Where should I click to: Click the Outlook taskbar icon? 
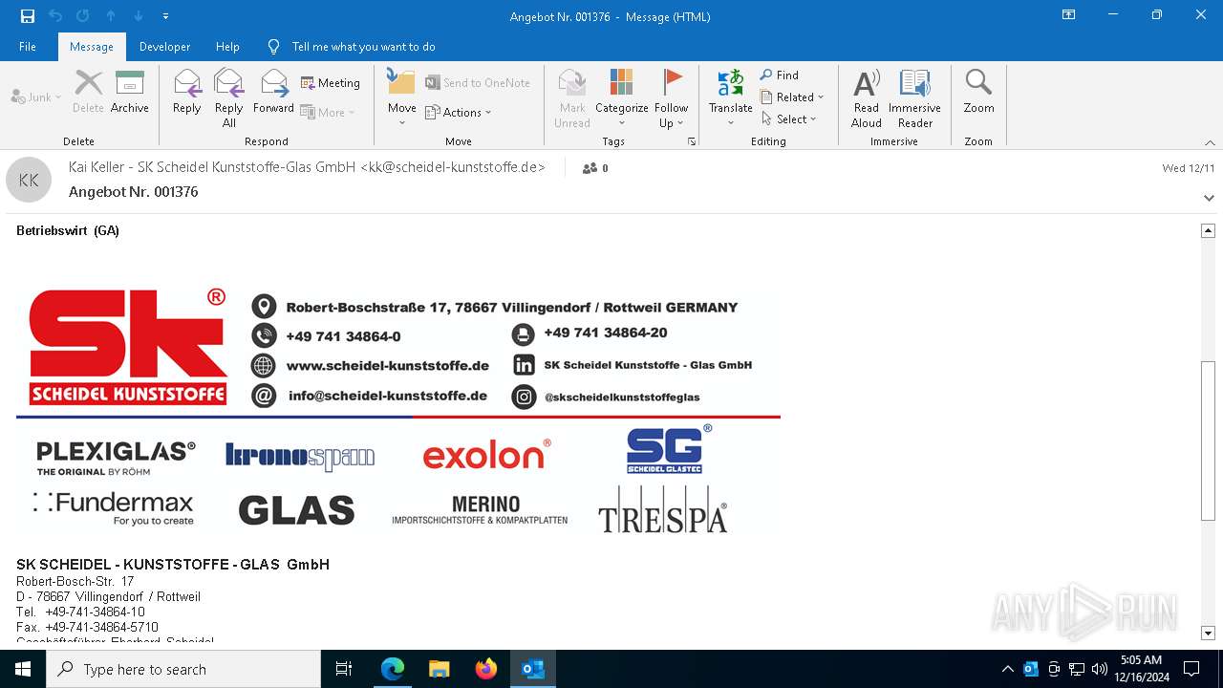(x=533, y=669)
